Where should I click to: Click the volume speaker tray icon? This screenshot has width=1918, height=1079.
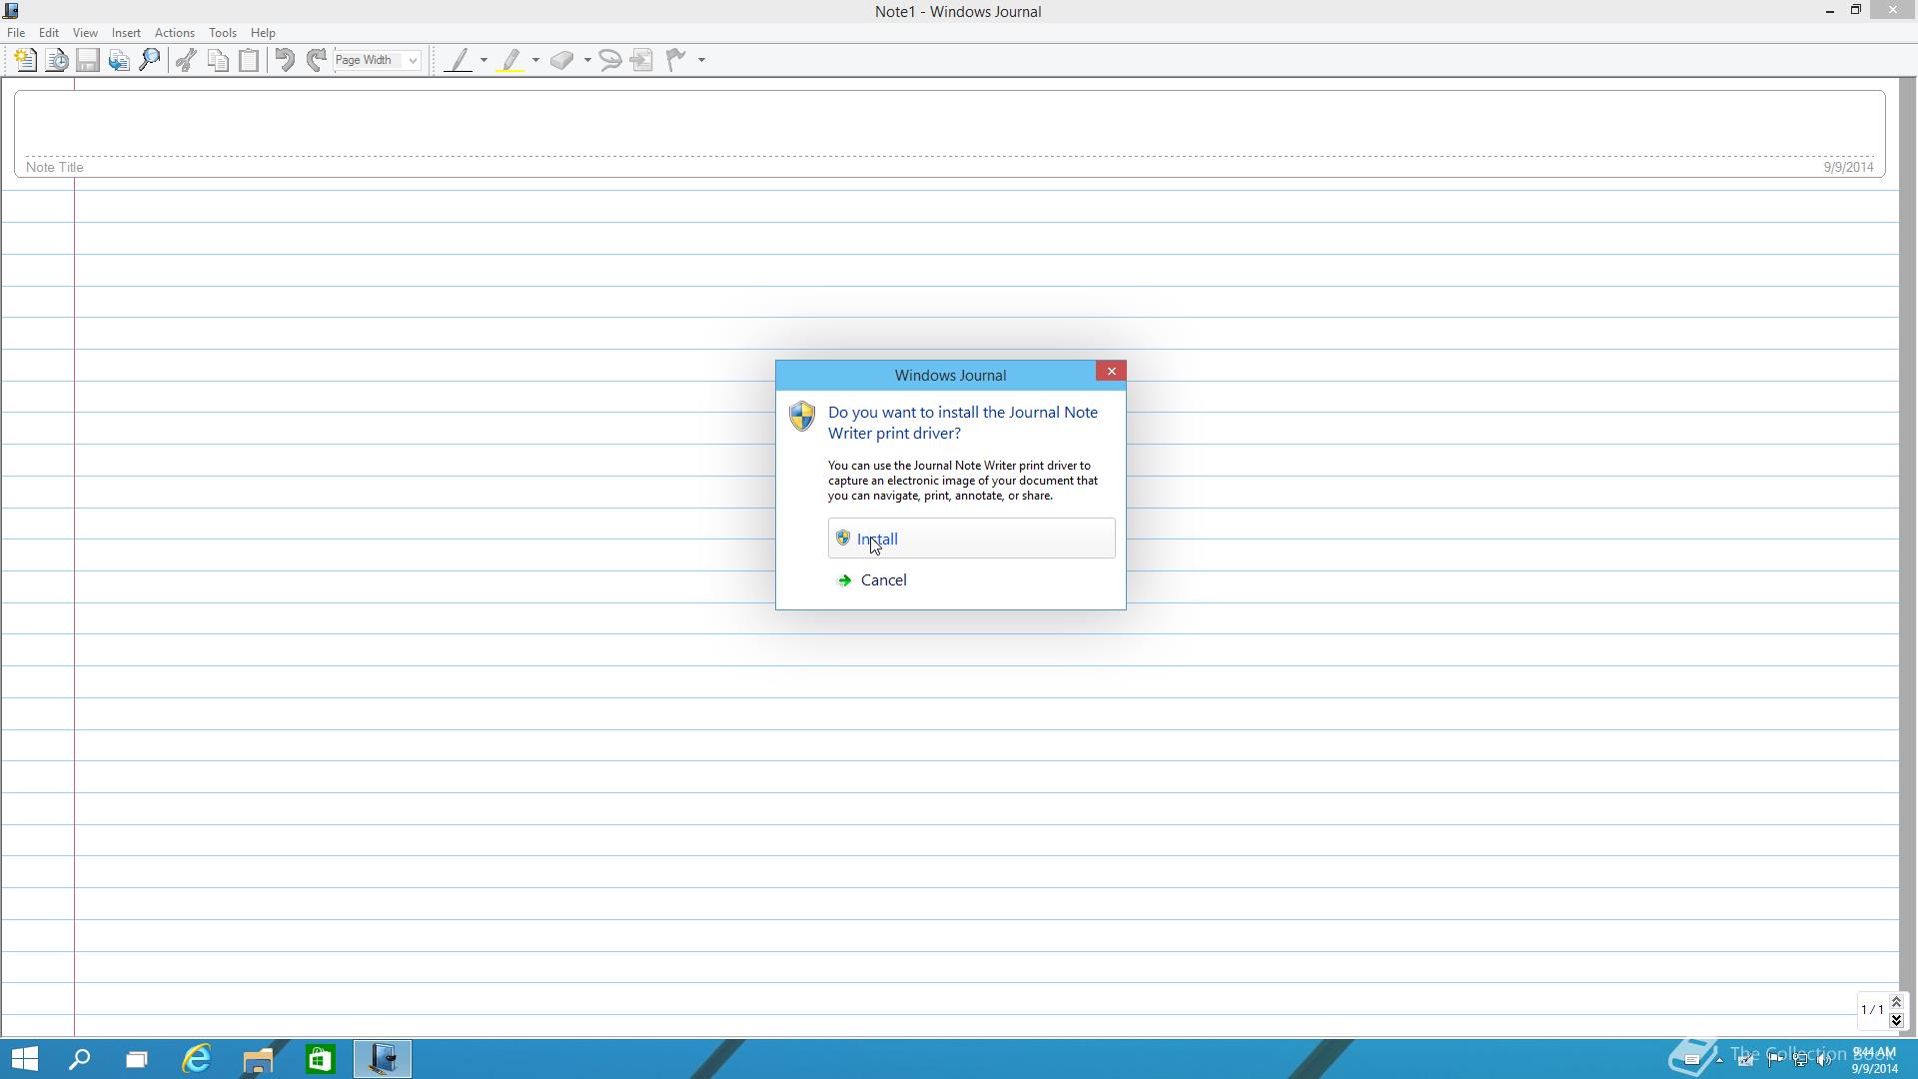click(x=1824, y=1060)
